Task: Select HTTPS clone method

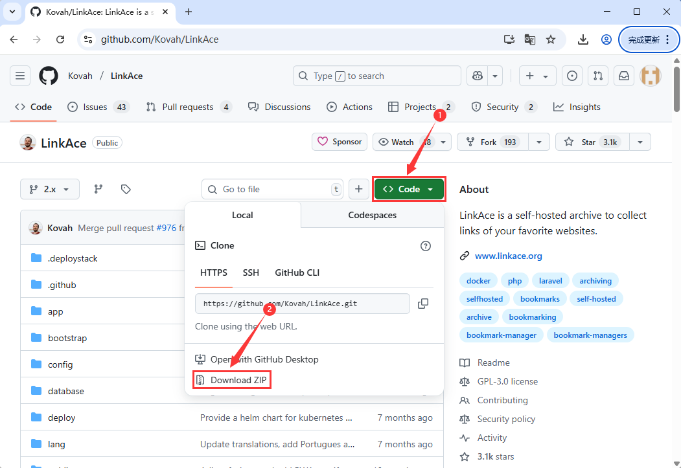Action: point(214,273)
